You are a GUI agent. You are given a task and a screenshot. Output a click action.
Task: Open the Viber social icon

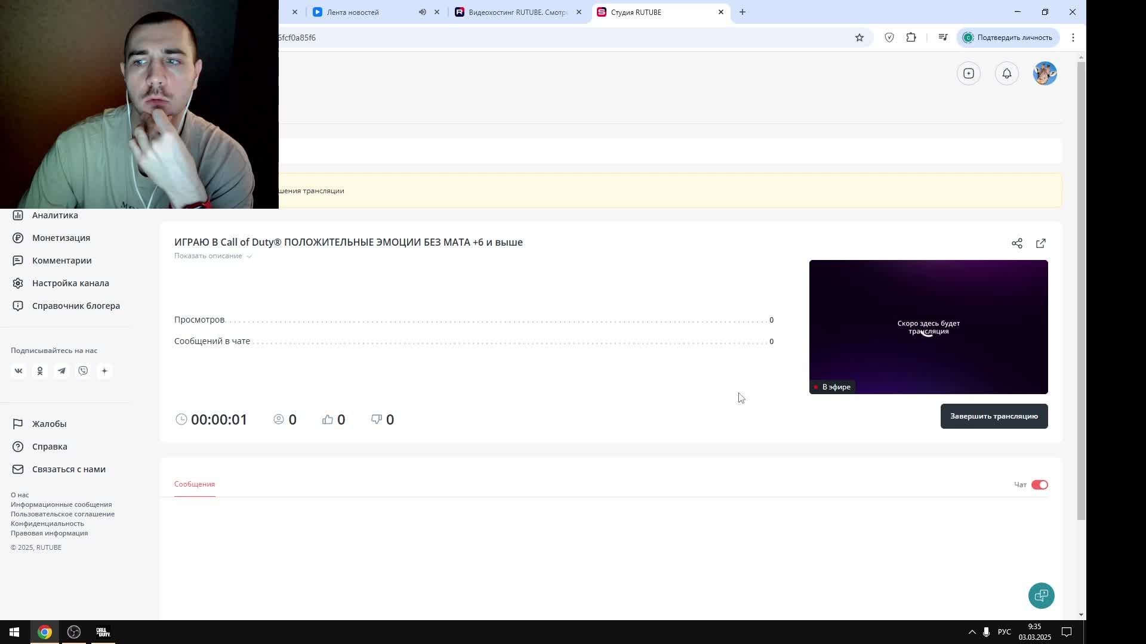[x=83, y=371]
